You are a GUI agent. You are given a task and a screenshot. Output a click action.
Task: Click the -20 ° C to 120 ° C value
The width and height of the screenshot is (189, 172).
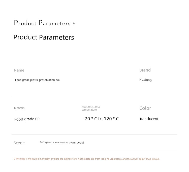101,119
